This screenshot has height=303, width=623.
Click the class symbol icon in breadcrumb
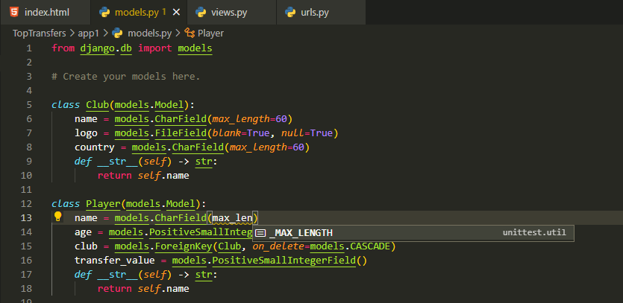190,34
